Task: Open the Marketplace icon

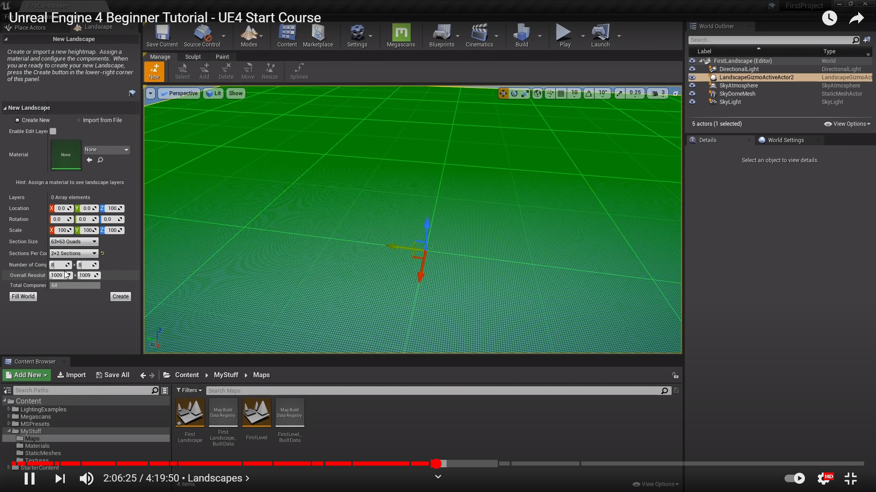Action: (x=318, y=36)
